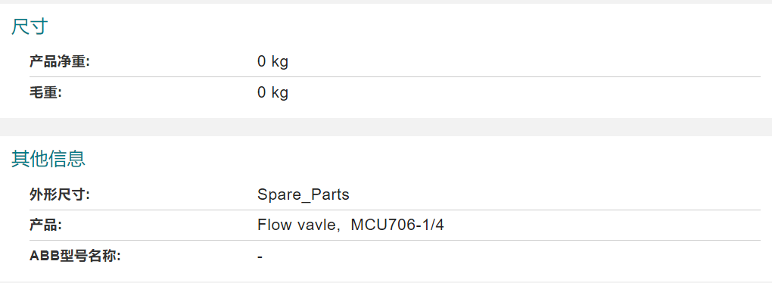Select the 产品 label in 其他信息
The image size is (772, 283).
45,225
